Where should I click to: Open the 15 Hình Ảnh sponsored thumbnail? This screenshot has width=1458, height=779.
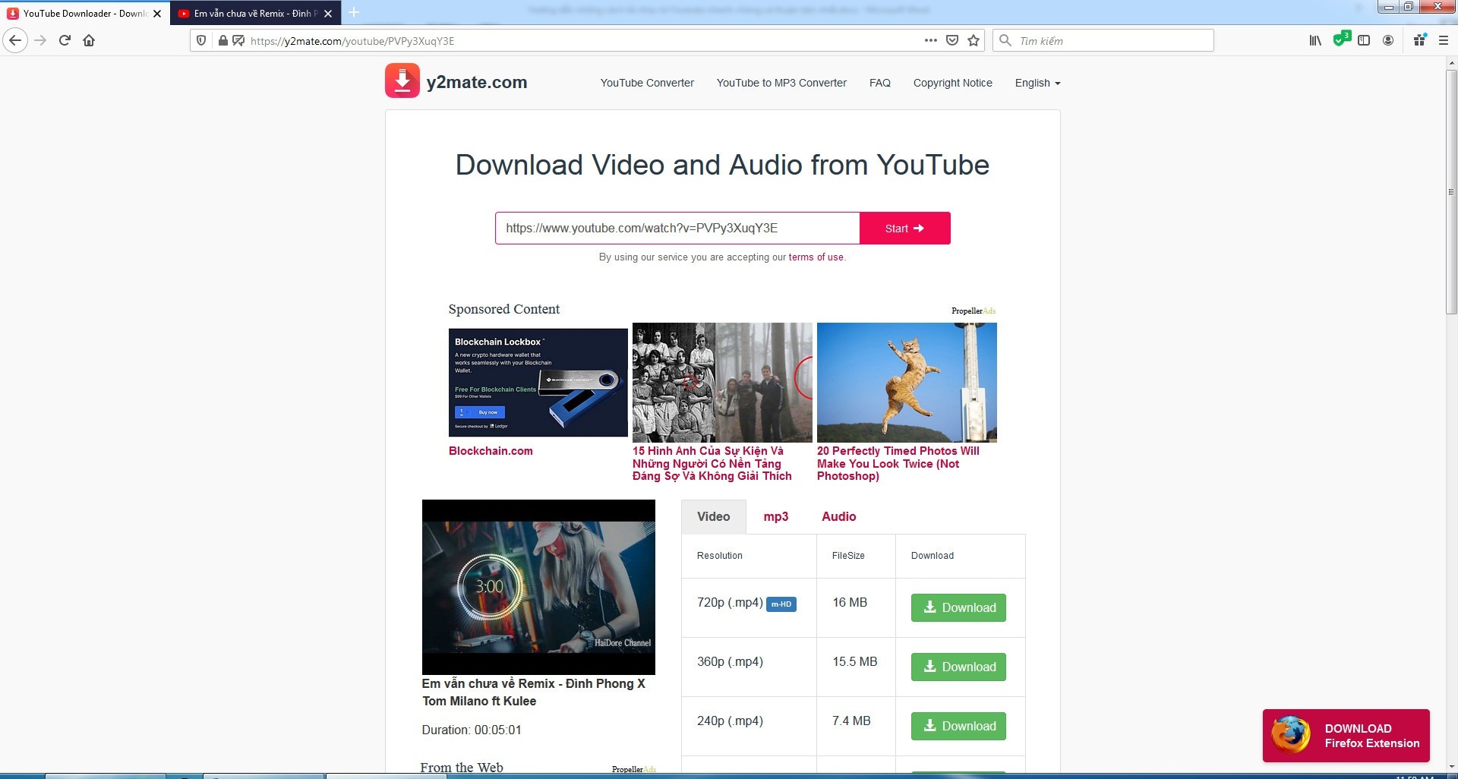(722, 383)
